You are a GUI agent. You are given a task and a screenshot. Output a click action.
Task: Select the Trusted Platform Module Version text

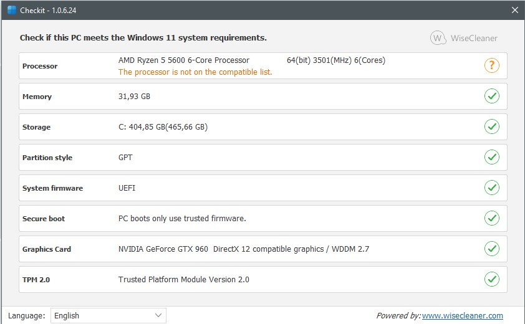[x=183, y=280]
